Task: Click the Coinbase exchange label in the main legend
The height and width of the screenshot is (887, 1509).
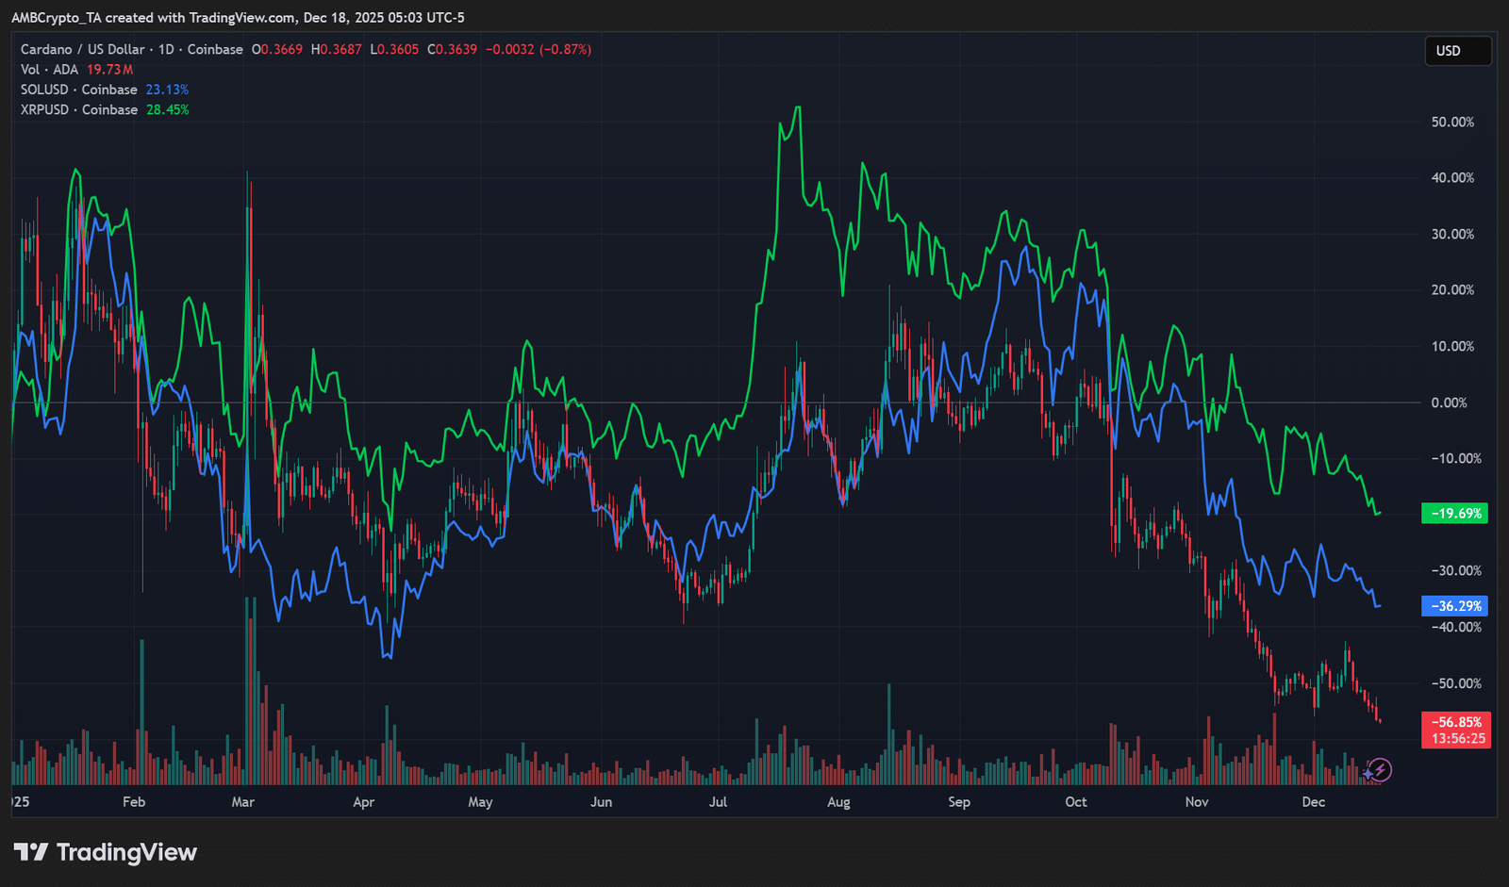Action: pos(215,49)
